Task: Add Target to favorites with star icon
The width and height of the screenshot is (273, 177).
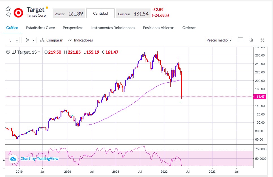Action: point(8,8)
